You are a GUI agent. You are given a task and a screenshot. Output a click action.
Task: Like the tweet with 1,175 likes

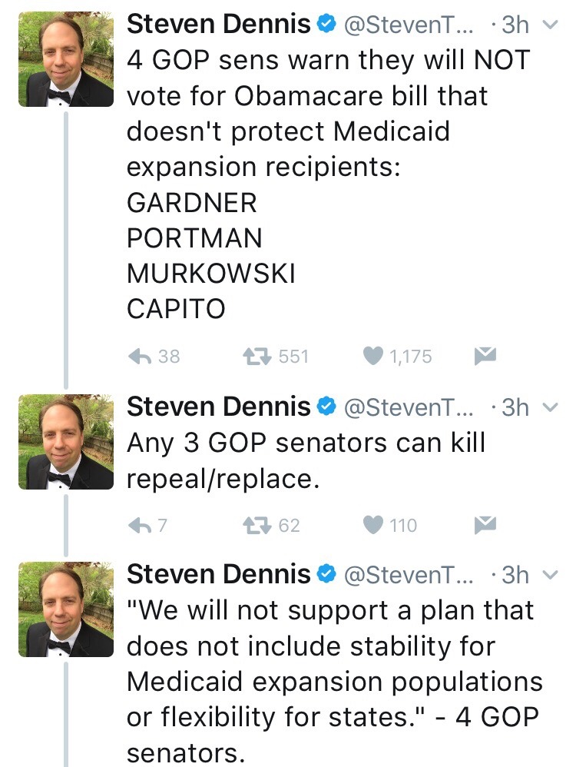pos(373,356)
